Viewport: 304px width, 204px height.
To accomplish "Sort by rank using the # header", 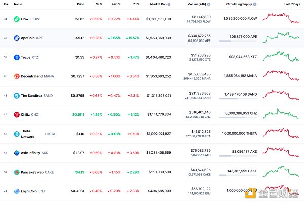I will (6, 4).
